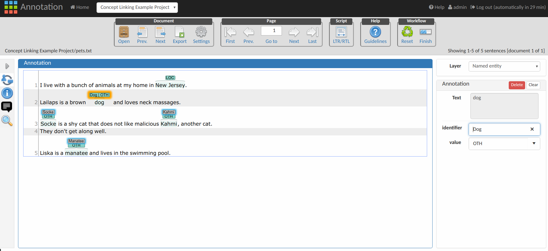This screenshot has height=251, width=548.
Task: Open the magnifier search sidebar icon
Action: click(7, 121)
